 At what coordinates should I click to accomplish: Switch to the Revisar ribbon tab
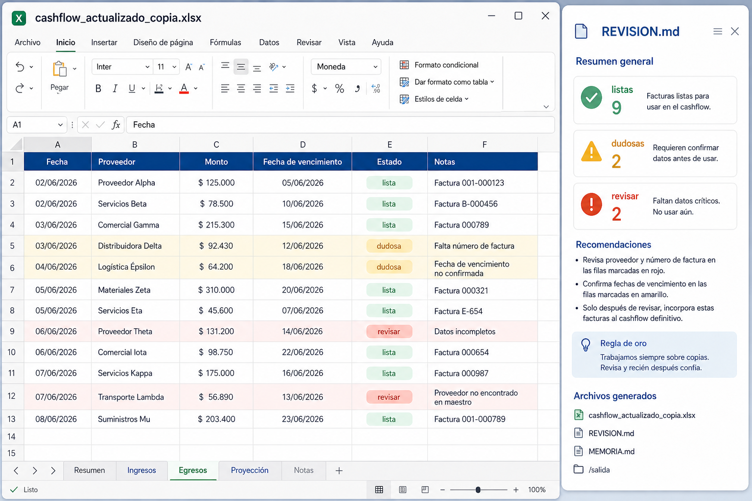309,43
